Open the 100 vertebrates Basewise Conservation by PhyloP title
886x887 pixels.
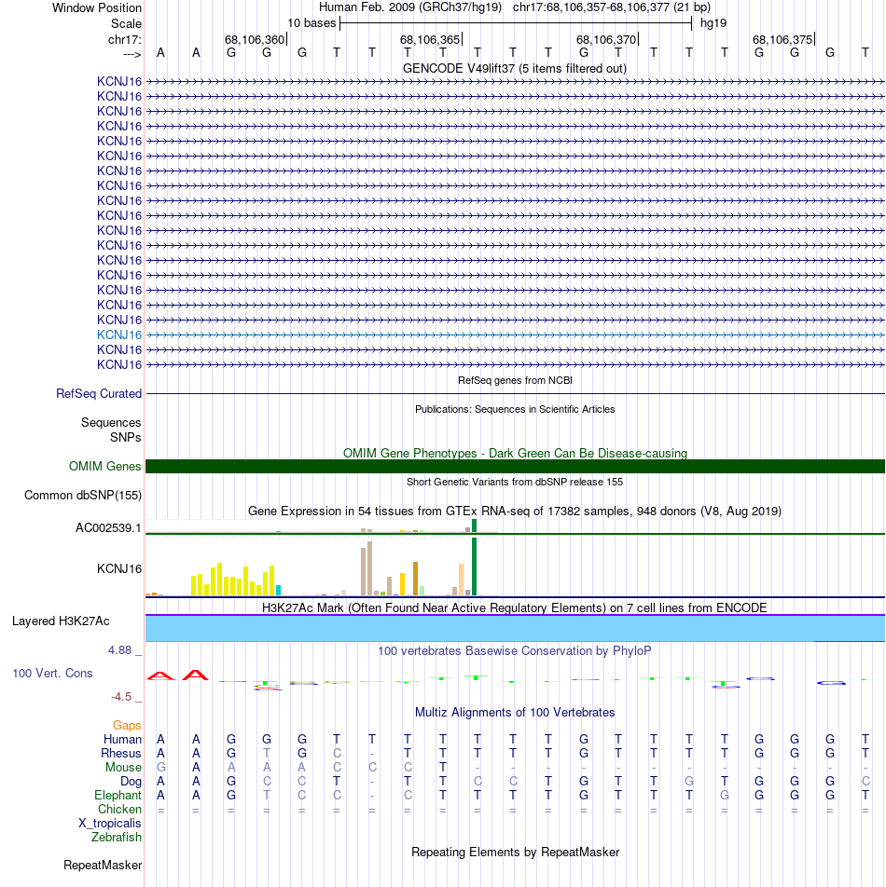click(515, 650)
